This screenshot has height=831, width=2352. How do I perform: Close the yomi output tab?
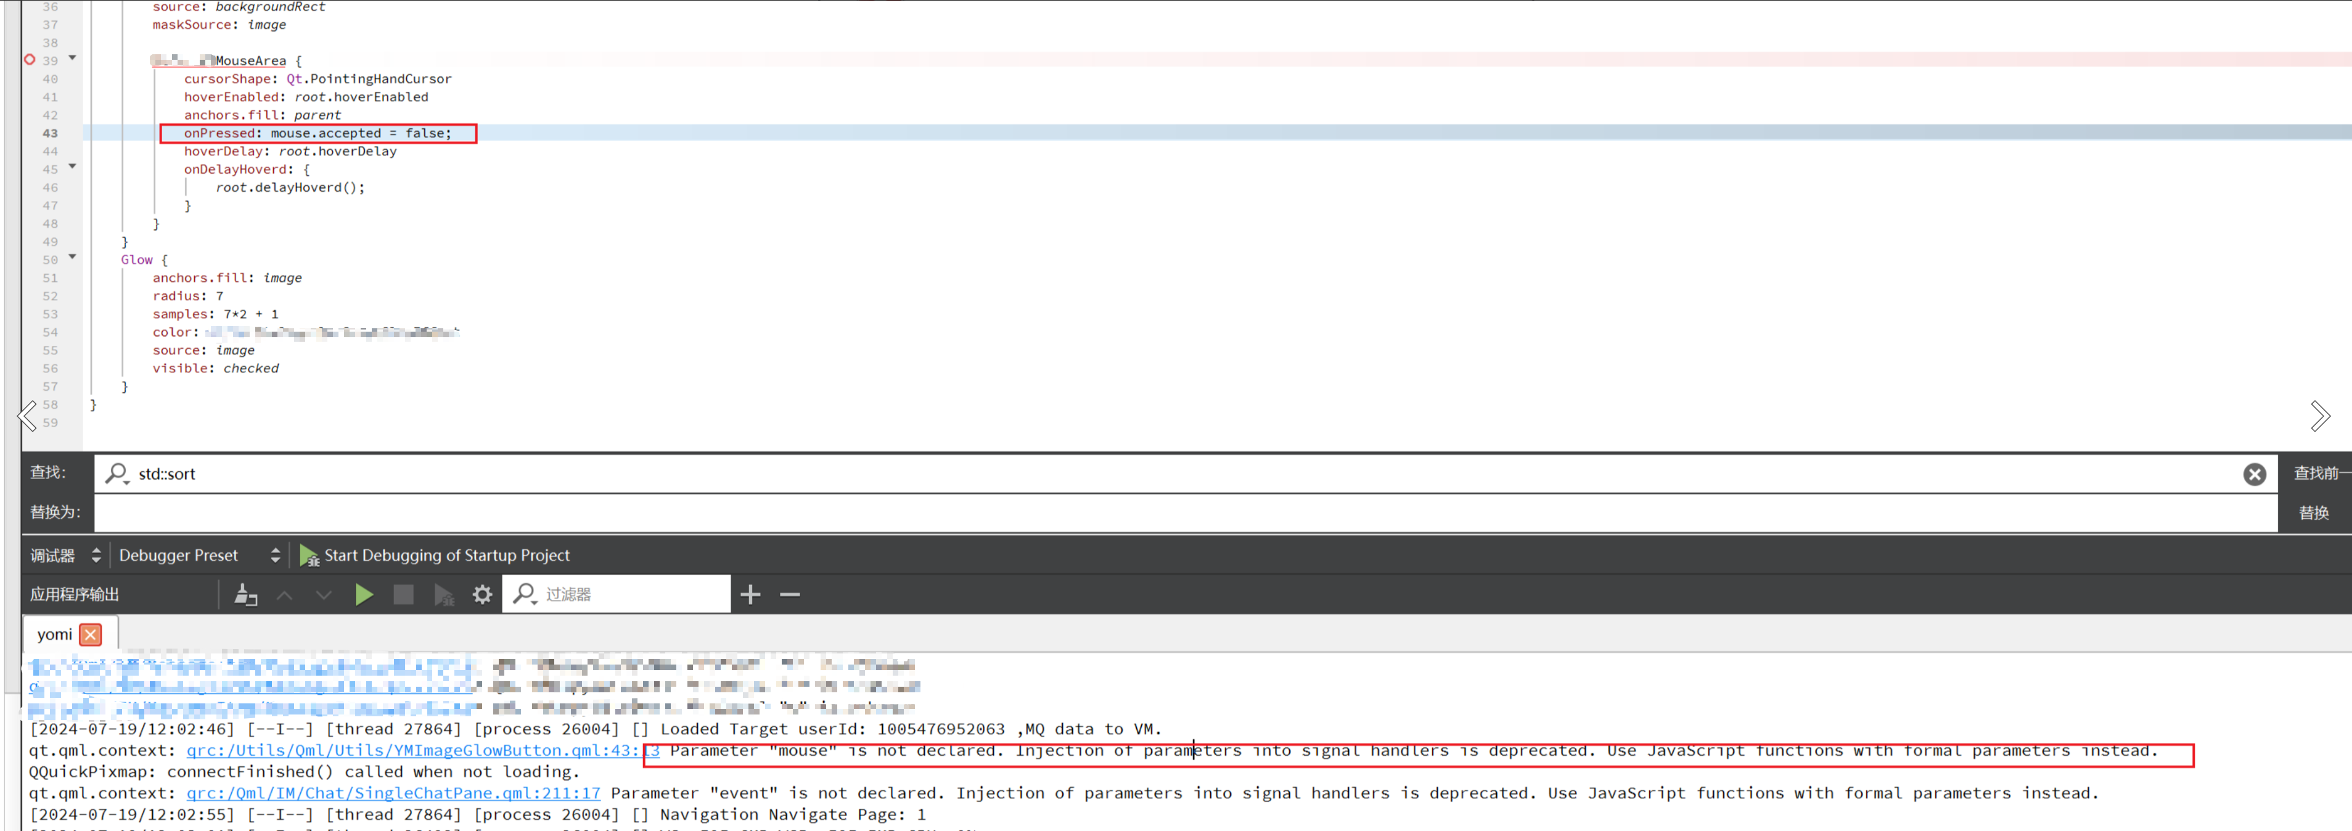[x=91, y=634]
